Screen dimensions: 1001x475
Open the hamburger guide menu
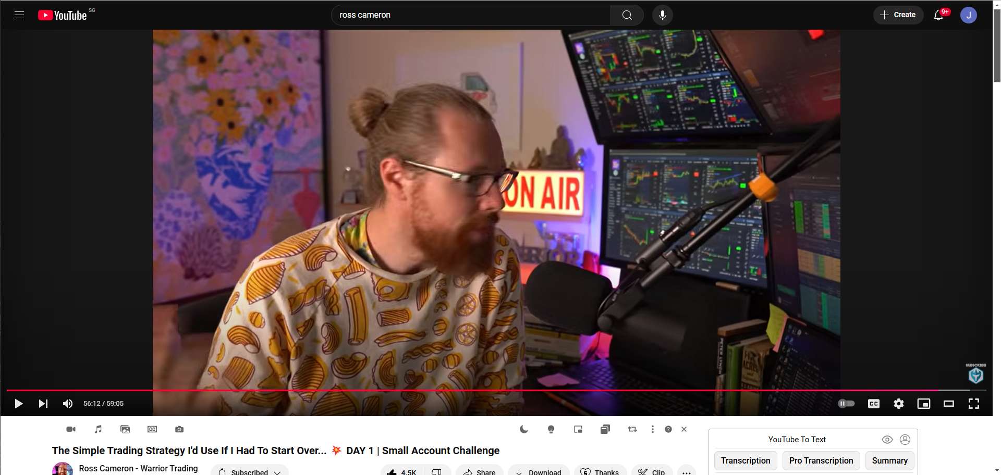click(19, 15)
